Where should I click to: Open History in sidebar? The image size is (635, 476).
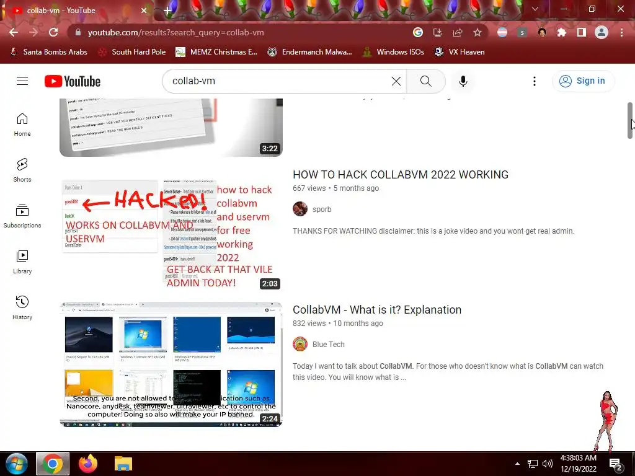click(22, 308)
